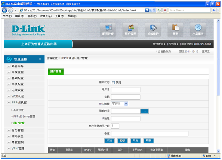Click the IP地址 input field
Image resolution: width=222 pixels, height=160 pixels.
126,119
